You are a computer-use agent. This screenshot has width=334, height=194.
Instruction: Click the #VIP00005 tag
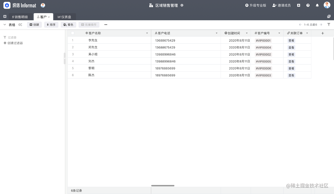point(263,61)
